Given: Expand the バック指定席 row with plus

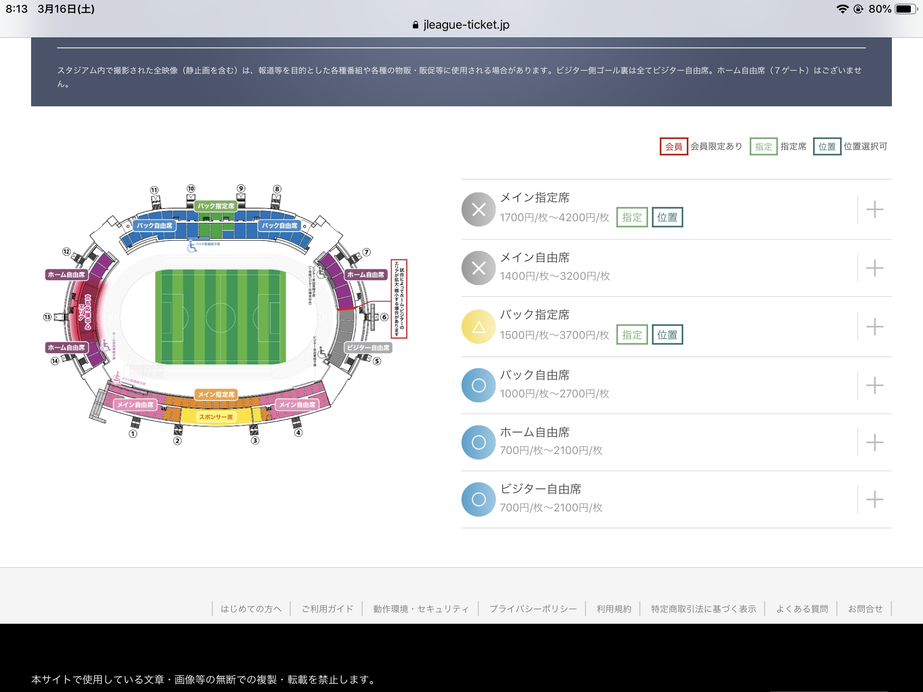Looking at the screenshot, I should point(874,327).
